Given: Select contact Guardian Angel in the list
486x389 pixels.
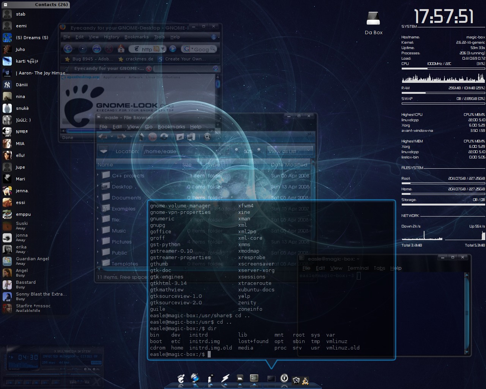Looking at the screenshot, I should pos(35,261).
